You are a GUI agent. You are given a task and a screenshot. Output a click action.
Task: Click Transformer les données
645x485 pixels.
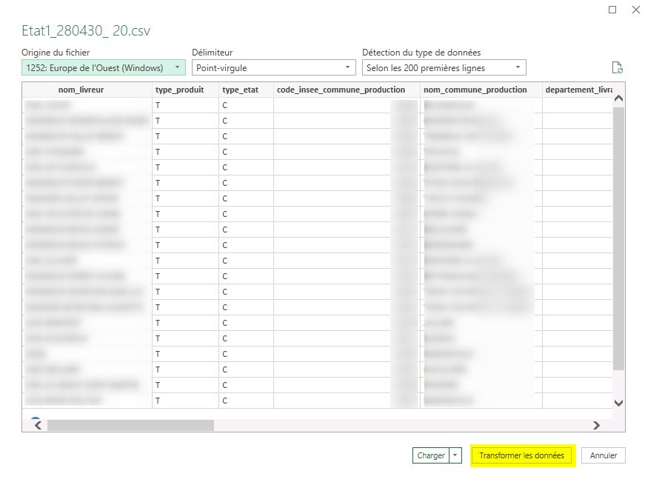click(521, 456)
